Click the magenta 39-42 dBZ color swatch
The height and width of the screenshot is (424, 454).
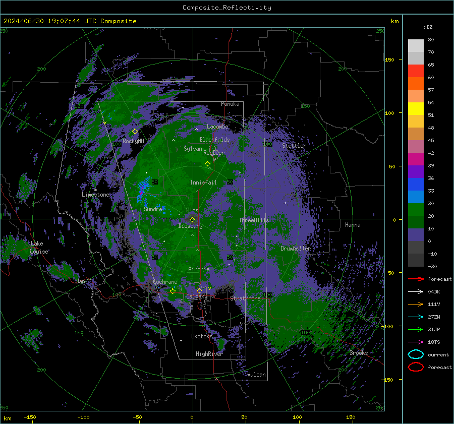[416, 159]
